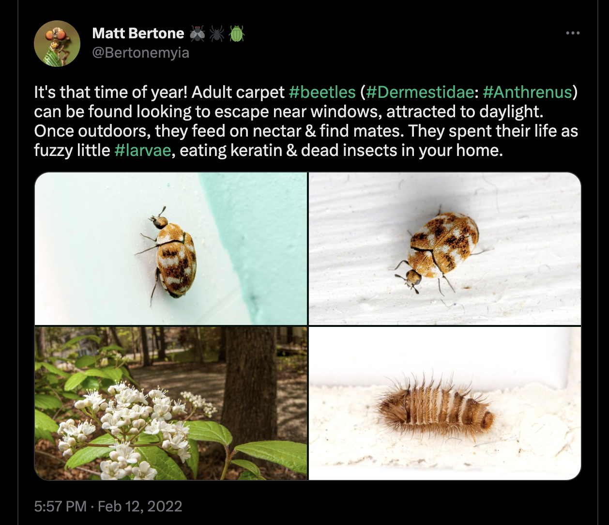Viewport: 609px width, 525px height.
Task: Open the #larvae hashtag
Action: coord(144,150)
